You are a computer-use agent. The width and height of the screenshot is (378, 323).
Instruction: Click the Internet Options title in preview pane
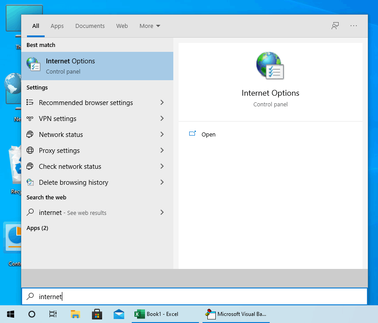pos(270,93)
